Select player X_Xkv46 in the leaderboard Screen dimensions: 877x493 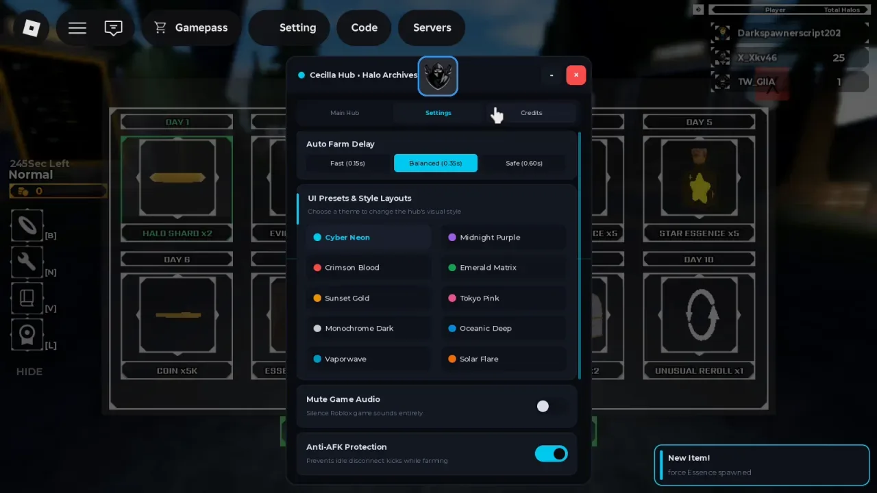(x=789, y=58)
